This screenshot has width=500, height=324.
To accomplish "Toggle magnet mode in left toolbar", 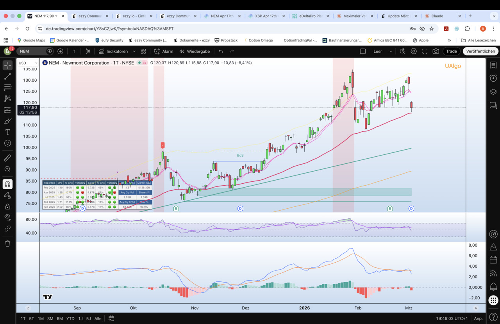I will click(7, 184).
